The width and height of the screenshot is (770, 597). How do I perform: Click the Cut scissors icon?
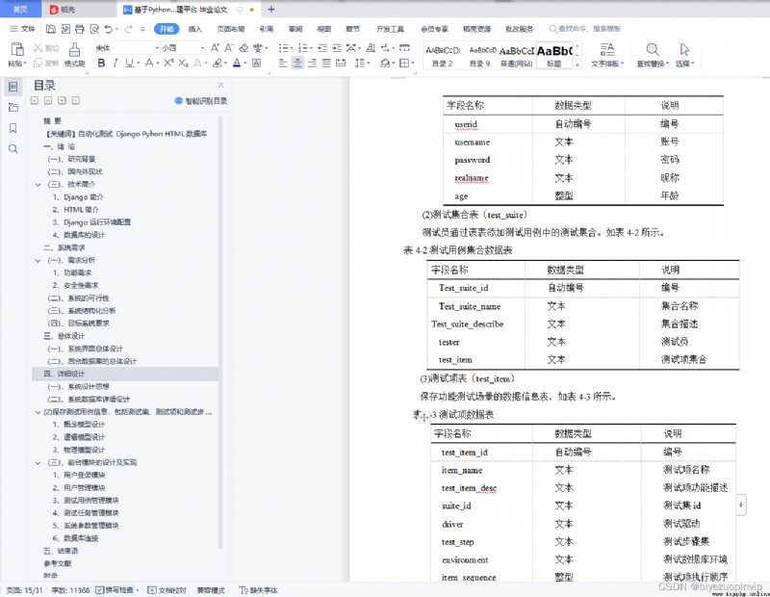[x=38, y=47]
